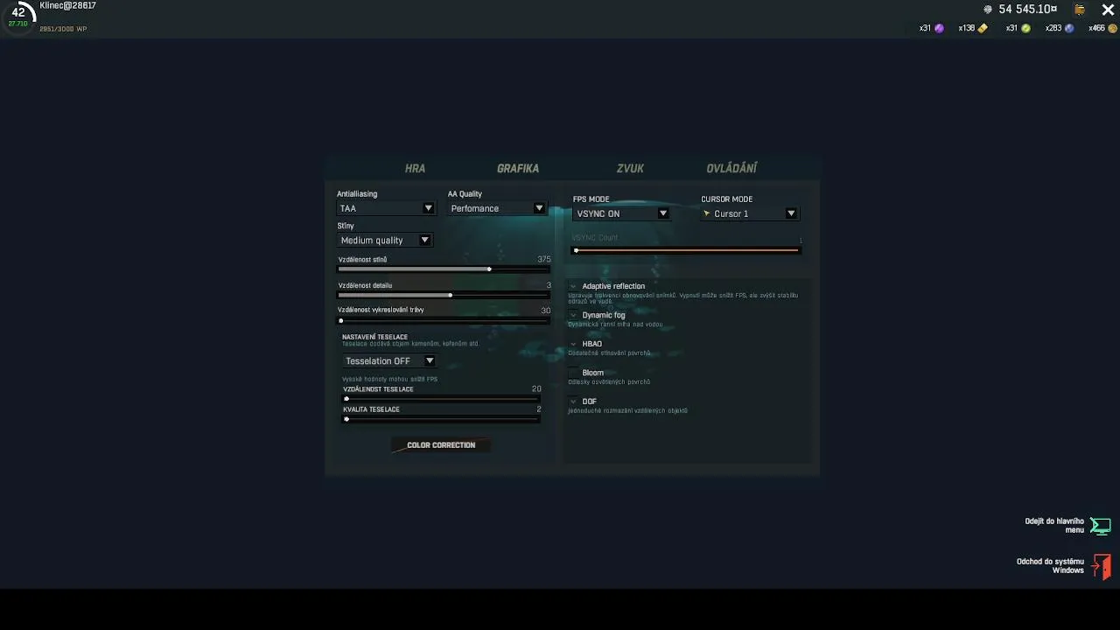Switch to the GRAFIKA tab
Screen dimensions: 1120x630
click(518, 168)
